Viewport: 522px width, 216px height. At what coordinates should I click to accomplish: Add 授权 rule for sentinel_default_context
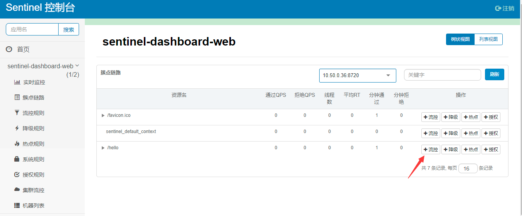[491, 133]
